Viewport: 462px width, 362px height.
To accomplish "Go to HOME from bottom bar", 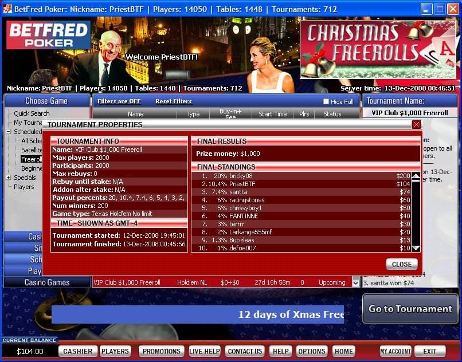I will tap(344, 351).
